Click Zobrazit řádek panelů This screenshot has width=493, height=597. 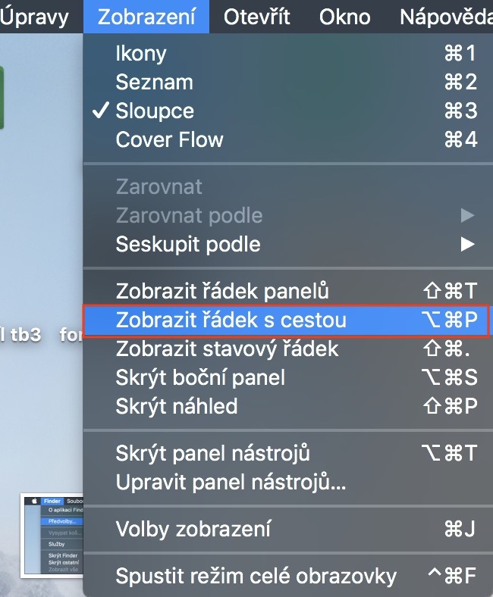click(222, 291)
